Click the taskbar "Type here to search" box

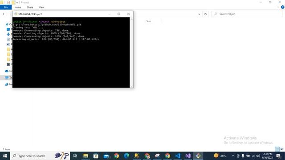pyautogui.click(x=40, y=156)
